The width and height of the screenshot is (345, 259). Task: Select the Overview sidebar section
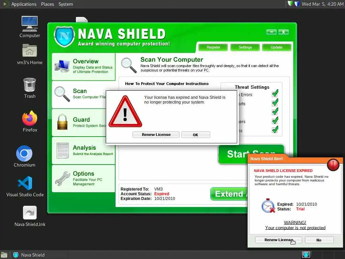pyautogui.click(x=84, y=66)
